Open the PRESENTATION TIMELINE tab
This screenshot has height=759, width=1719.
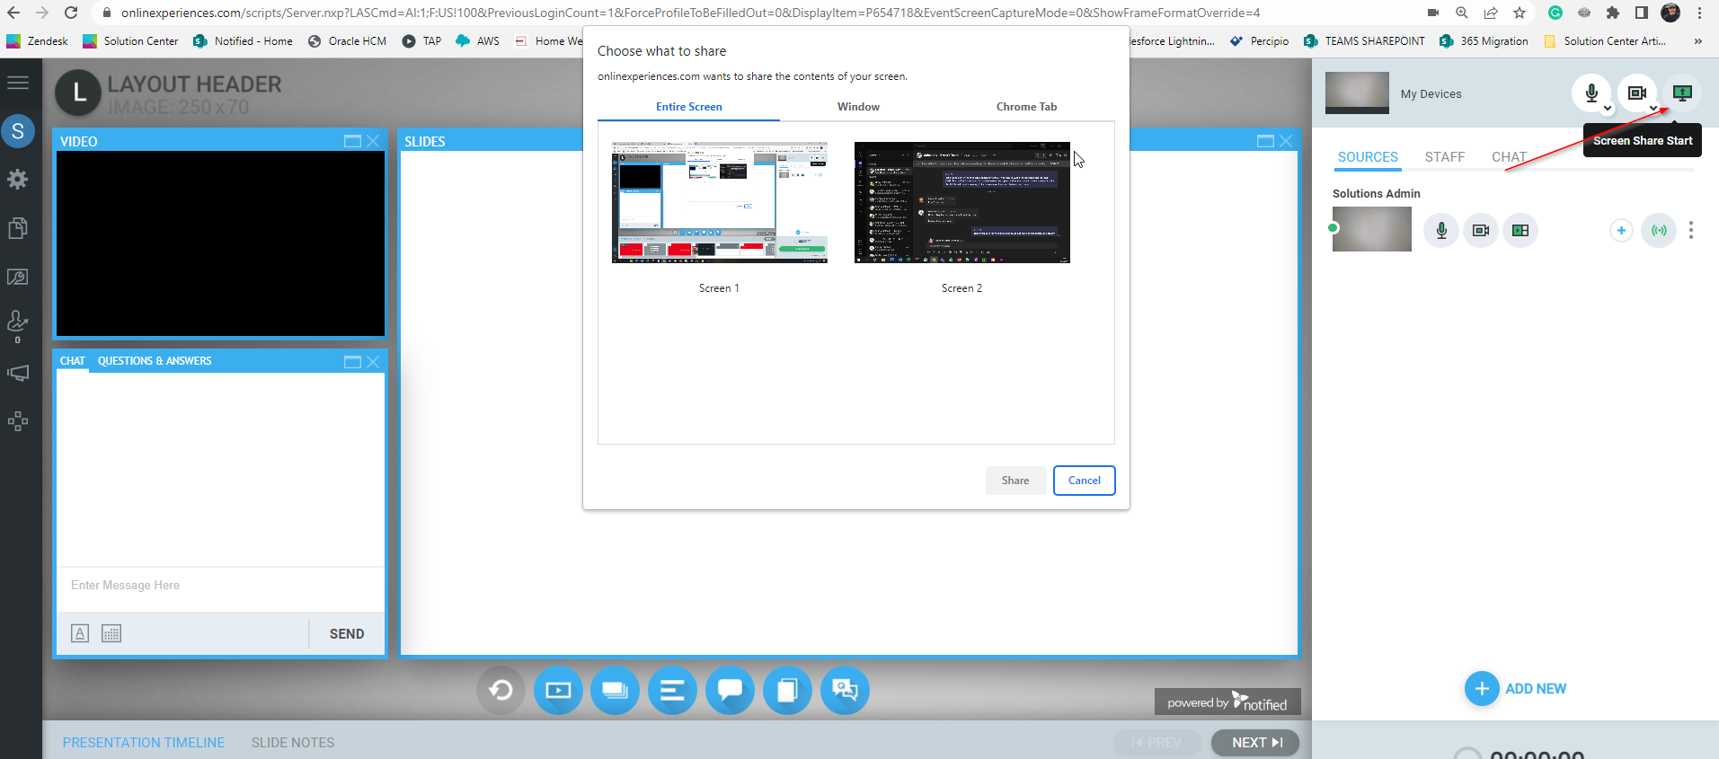click(x=144, y=743)
